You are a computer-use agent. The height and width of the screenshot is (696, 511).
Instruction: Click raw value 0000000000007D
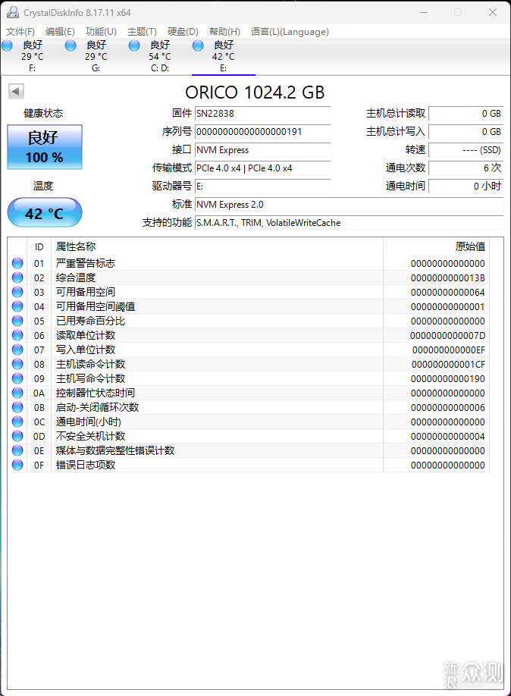[x=447, y=336]
